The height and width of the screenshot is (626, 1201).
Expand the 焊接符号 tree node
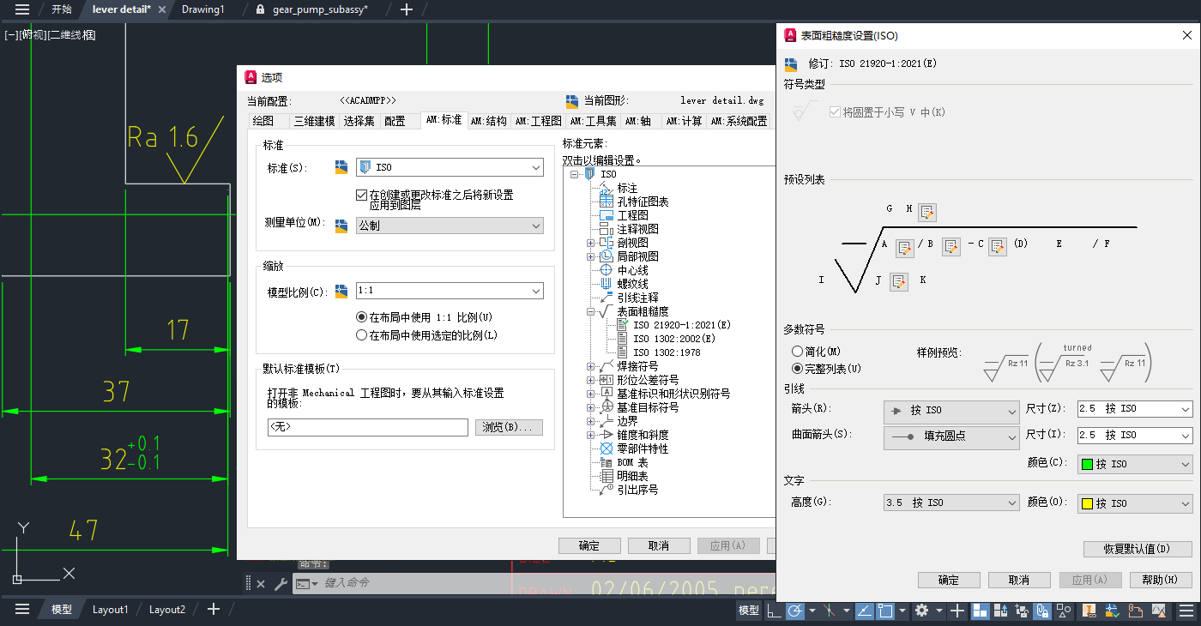pos(590,366)
